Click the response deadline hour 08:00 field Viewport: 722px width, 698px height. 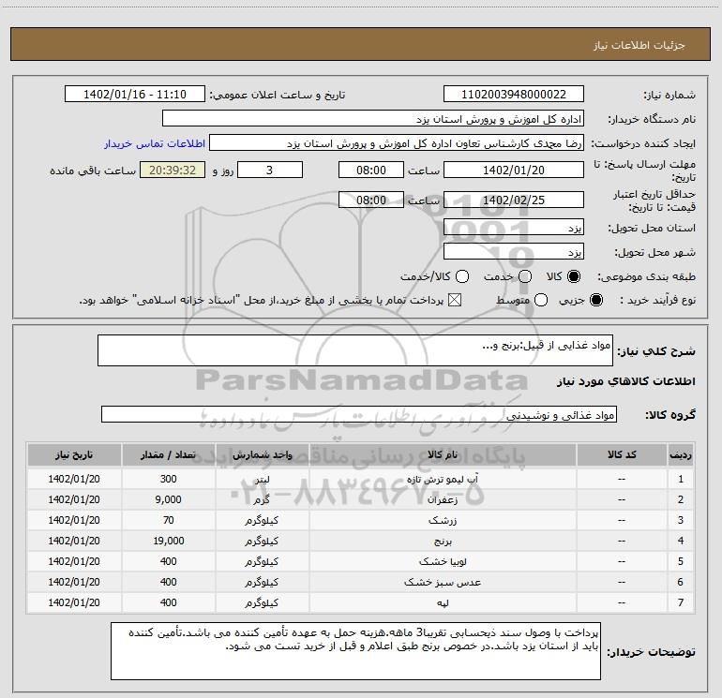tap(371, 170)
